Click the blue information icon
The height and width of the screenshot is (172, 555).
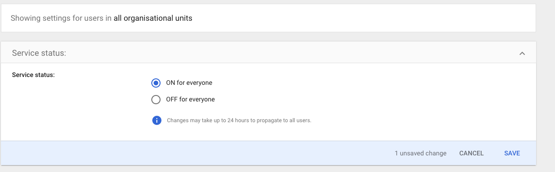coord(156,120)
